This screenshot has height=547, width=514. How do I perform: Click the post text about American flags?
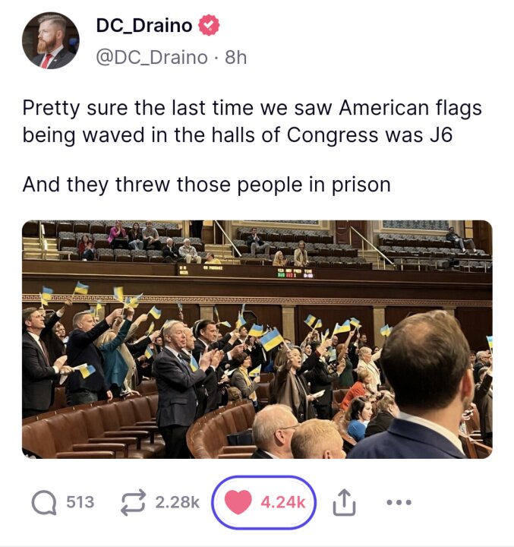[252, 122]
